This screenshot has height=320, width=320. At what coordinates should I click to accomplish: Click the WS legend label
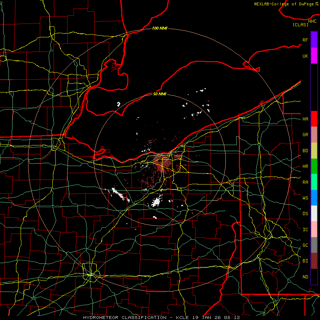point(305,198)
